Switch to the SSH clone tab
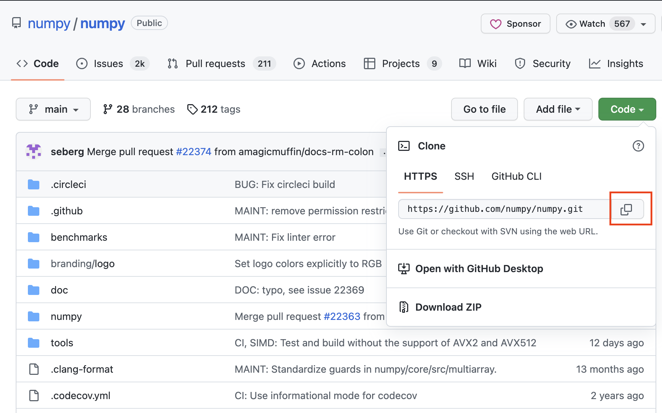This screenshot has height=413, width=662. 464,176
